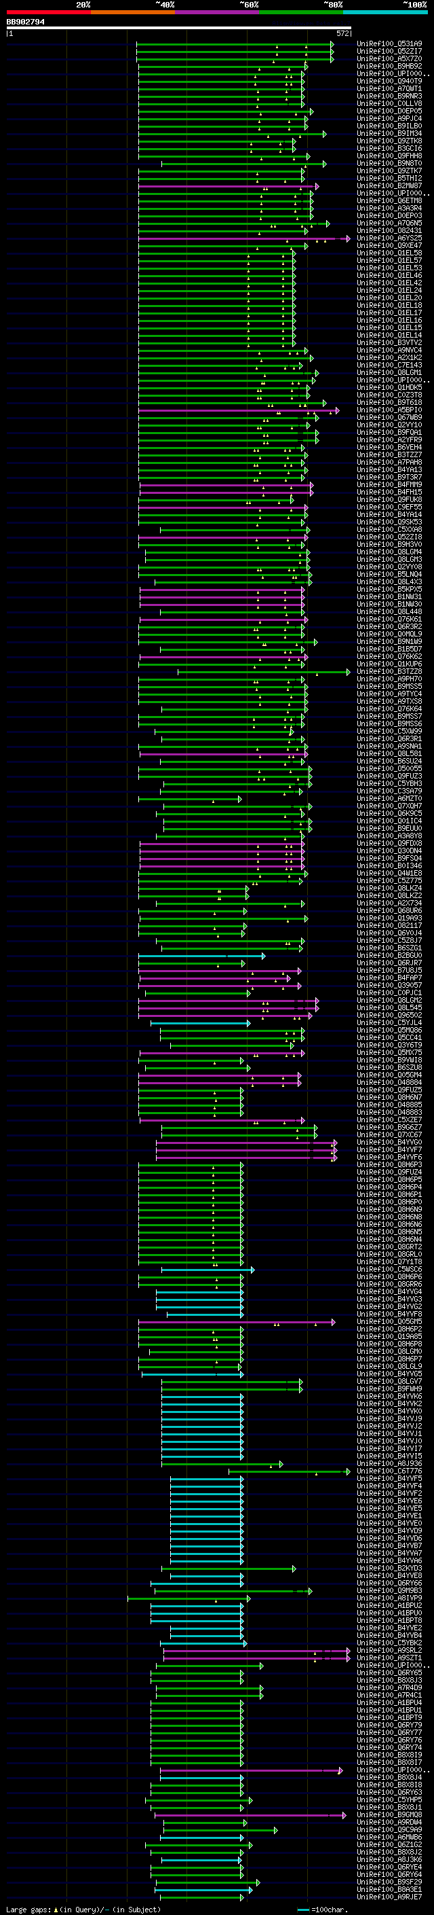This screenshot has width=434, height=1915.
Task: Open UniRef100_Q6RJR7
Action: (389, 963)
